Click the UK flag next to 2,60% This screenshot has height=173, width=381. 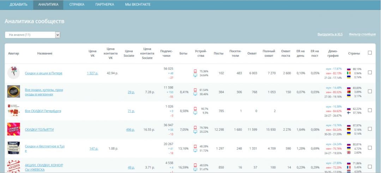(x=349, y=152)
